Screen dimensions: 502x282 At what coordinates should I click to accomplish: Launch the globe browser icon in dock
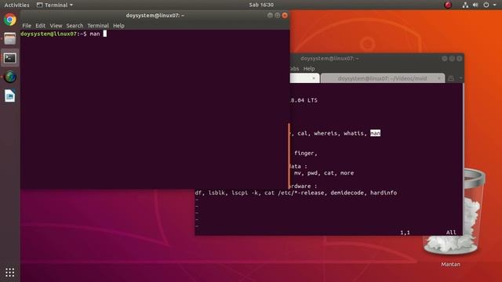coord(10,77)
